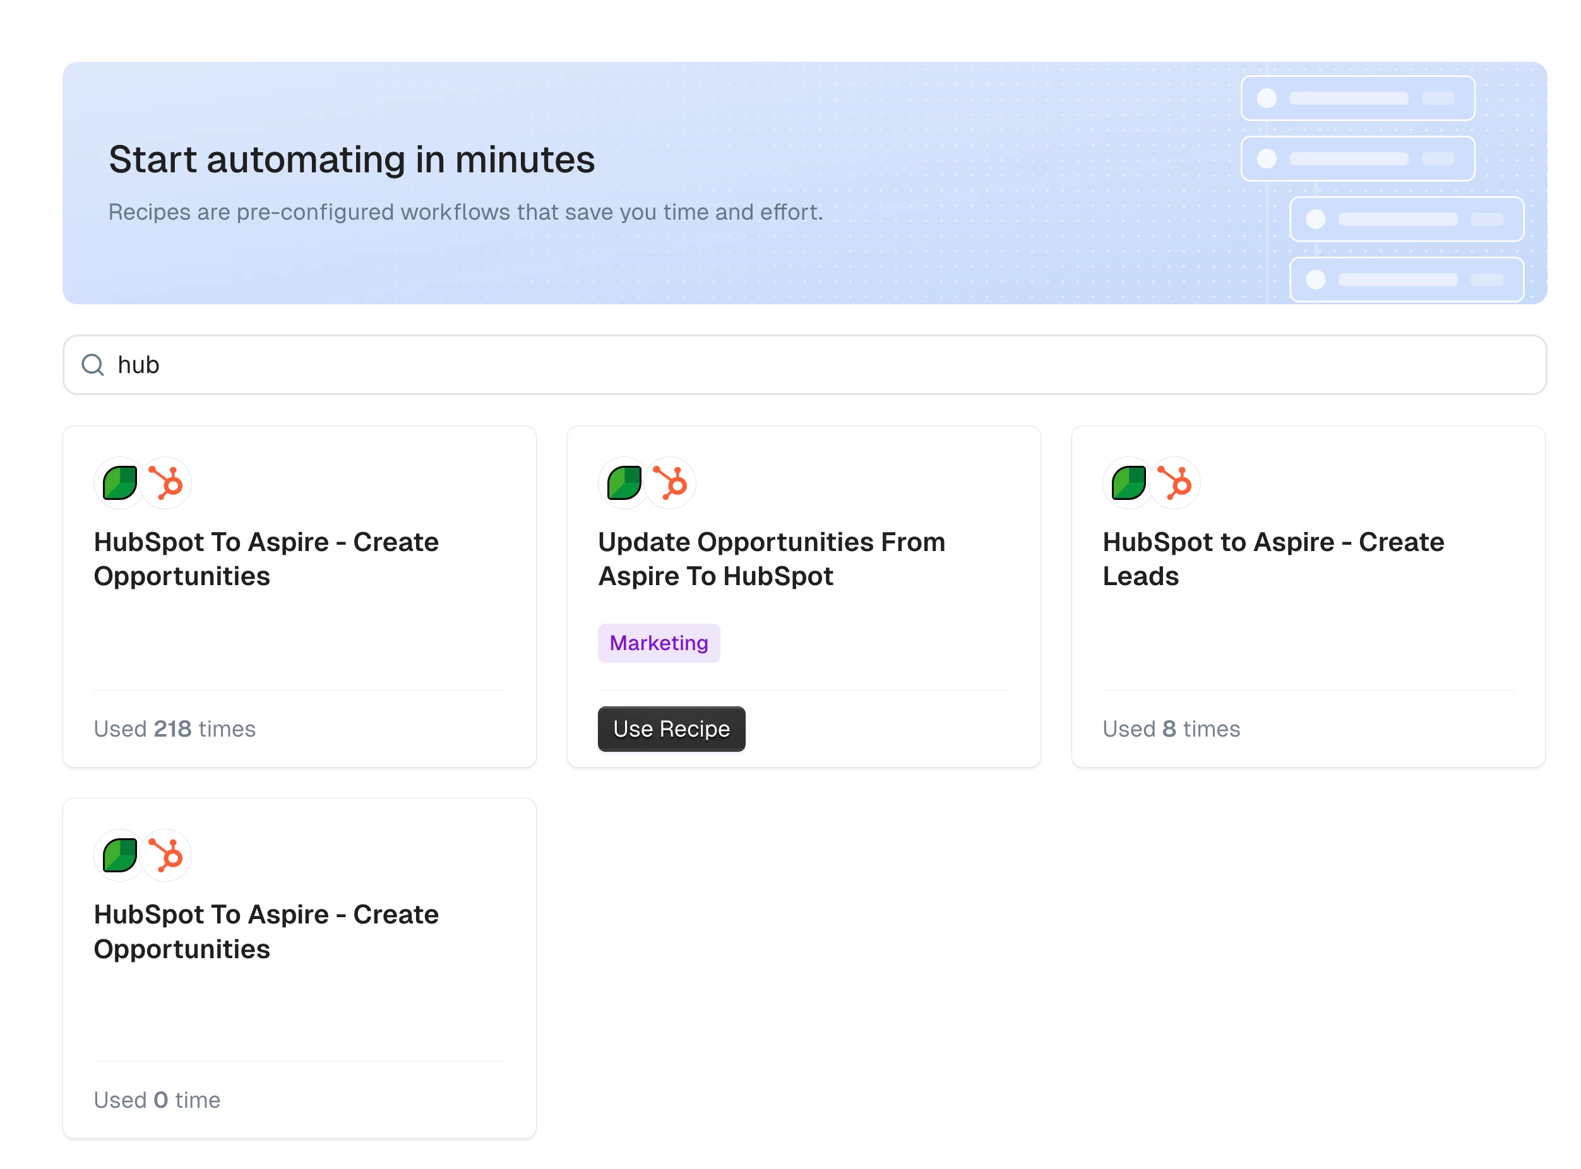Viewport: 1581px width, 1169px height.
Task: Select the Marketing tag
Action: click(x=658, y=643)
